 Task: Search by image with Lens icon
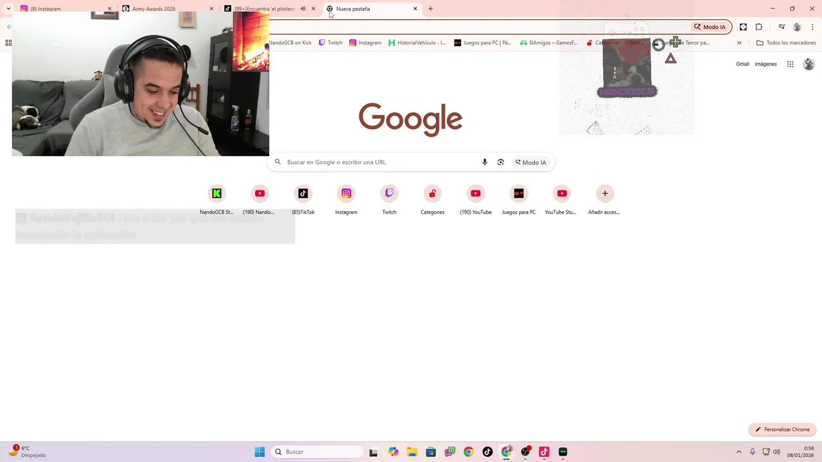[501, 162]
